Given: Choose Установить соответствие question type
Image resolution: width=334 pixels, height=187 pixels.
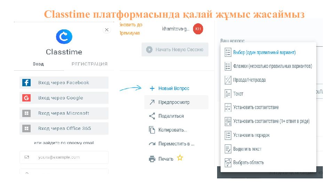Looking at the screenshot, I should [256, 107].
